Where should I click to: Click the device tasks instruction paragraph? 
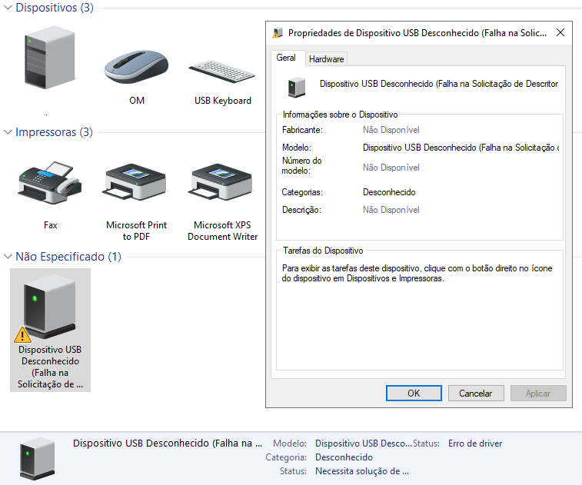417,273
